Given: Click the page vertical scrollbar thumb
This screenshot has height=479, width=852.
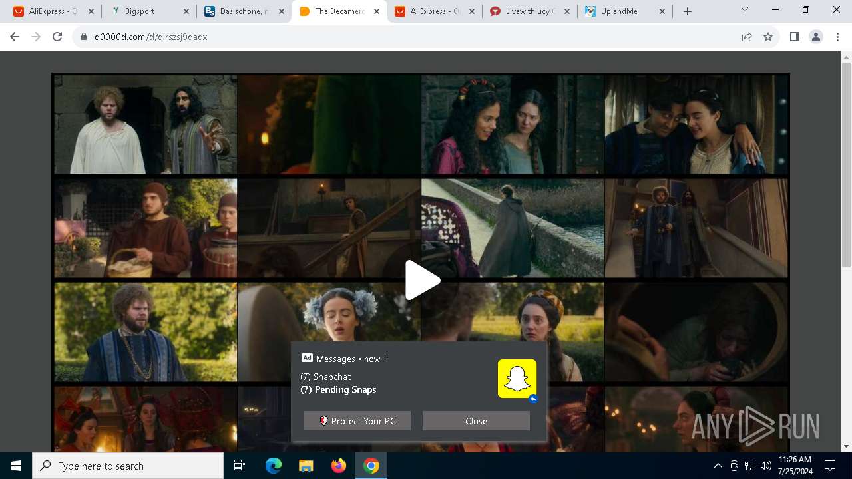Looking at the screenshot, I should [846, 165].
